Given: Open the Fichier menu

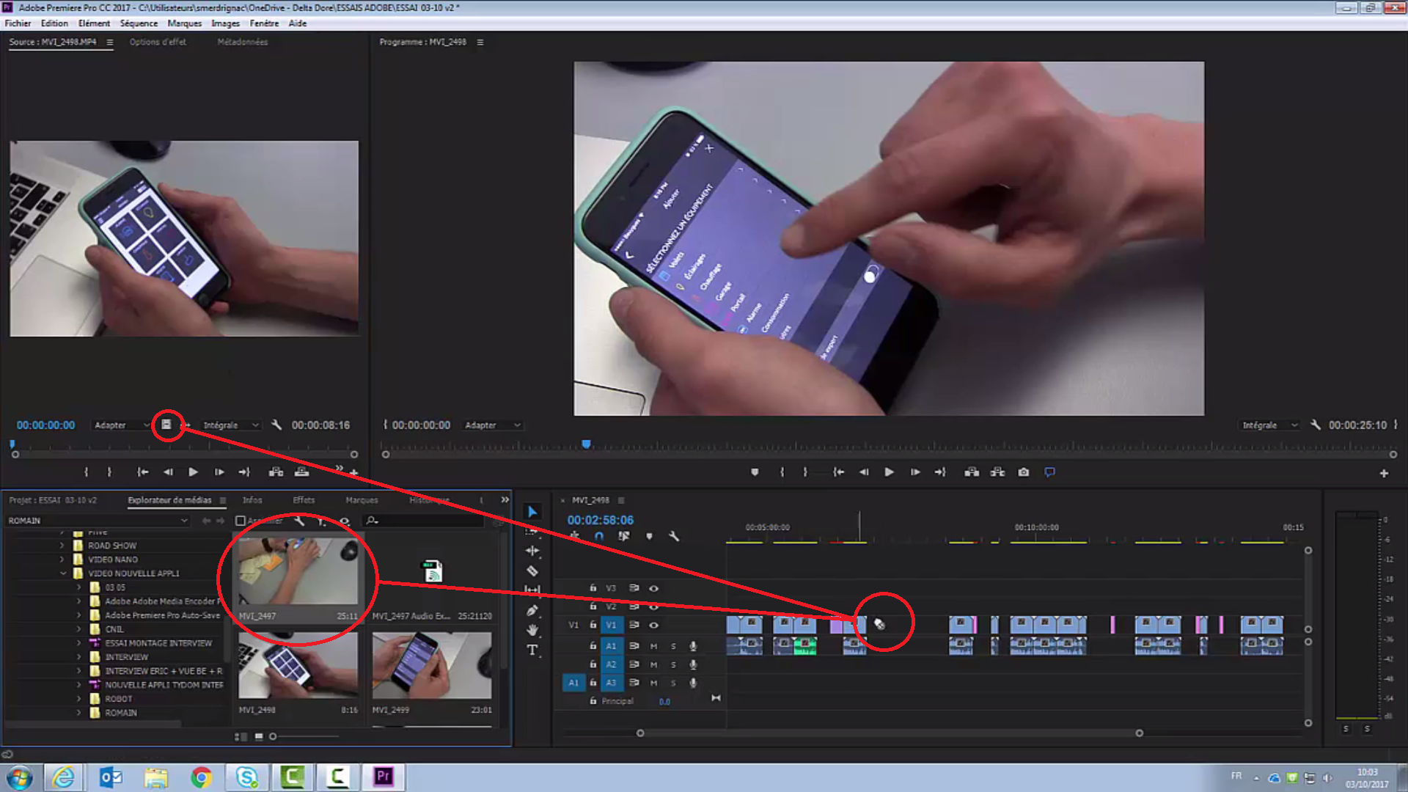Looking at the screenshot, I should click(x=18, y=23).
